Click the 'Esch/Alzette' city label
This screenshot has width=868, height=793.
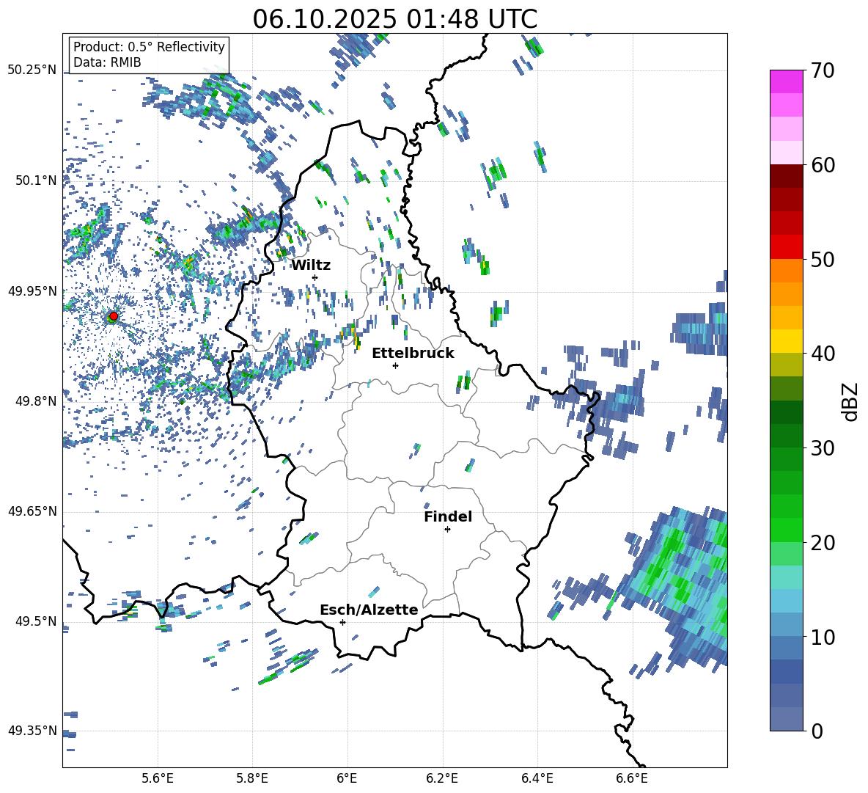point(369,610)
